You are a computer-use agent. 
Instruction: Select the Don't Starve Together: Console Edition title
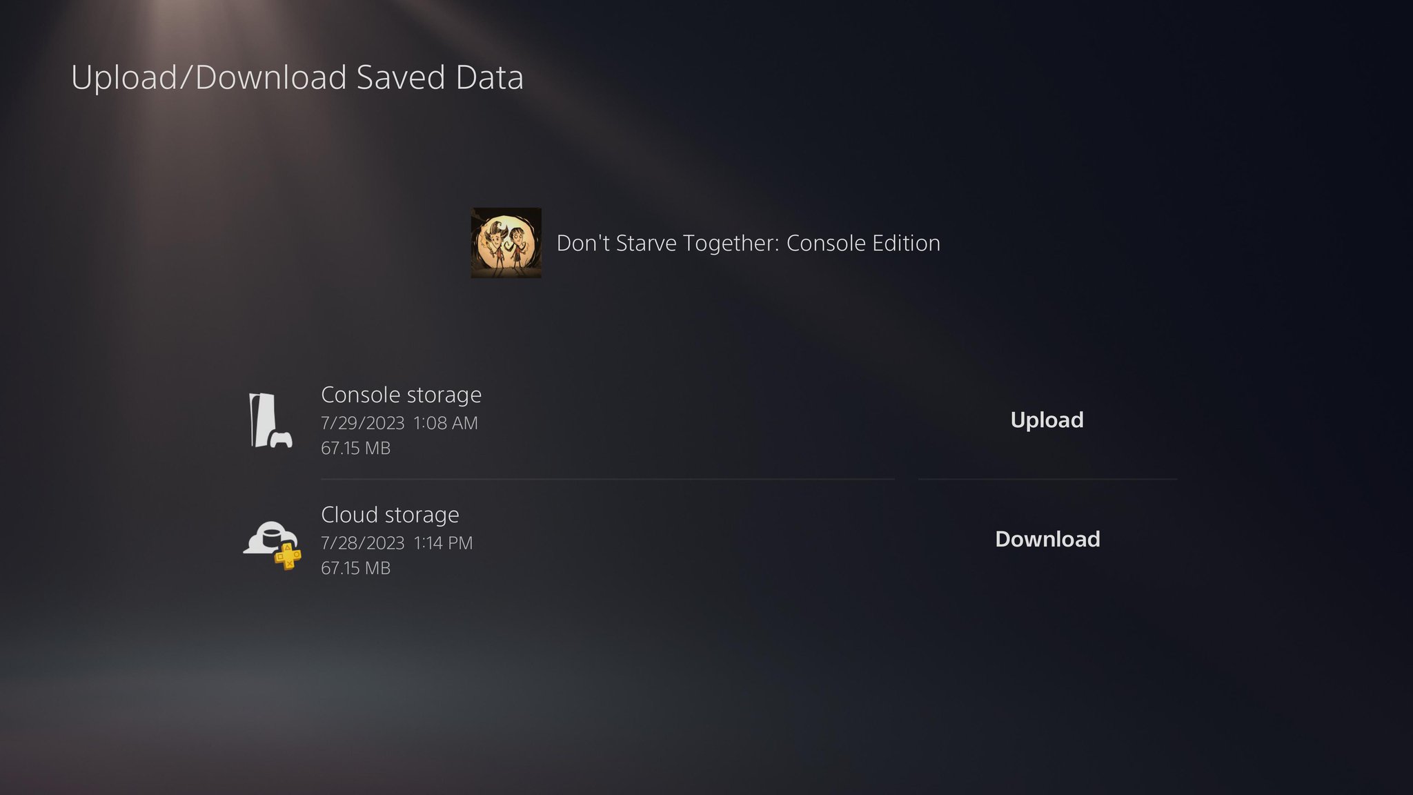tap(748, 244)
